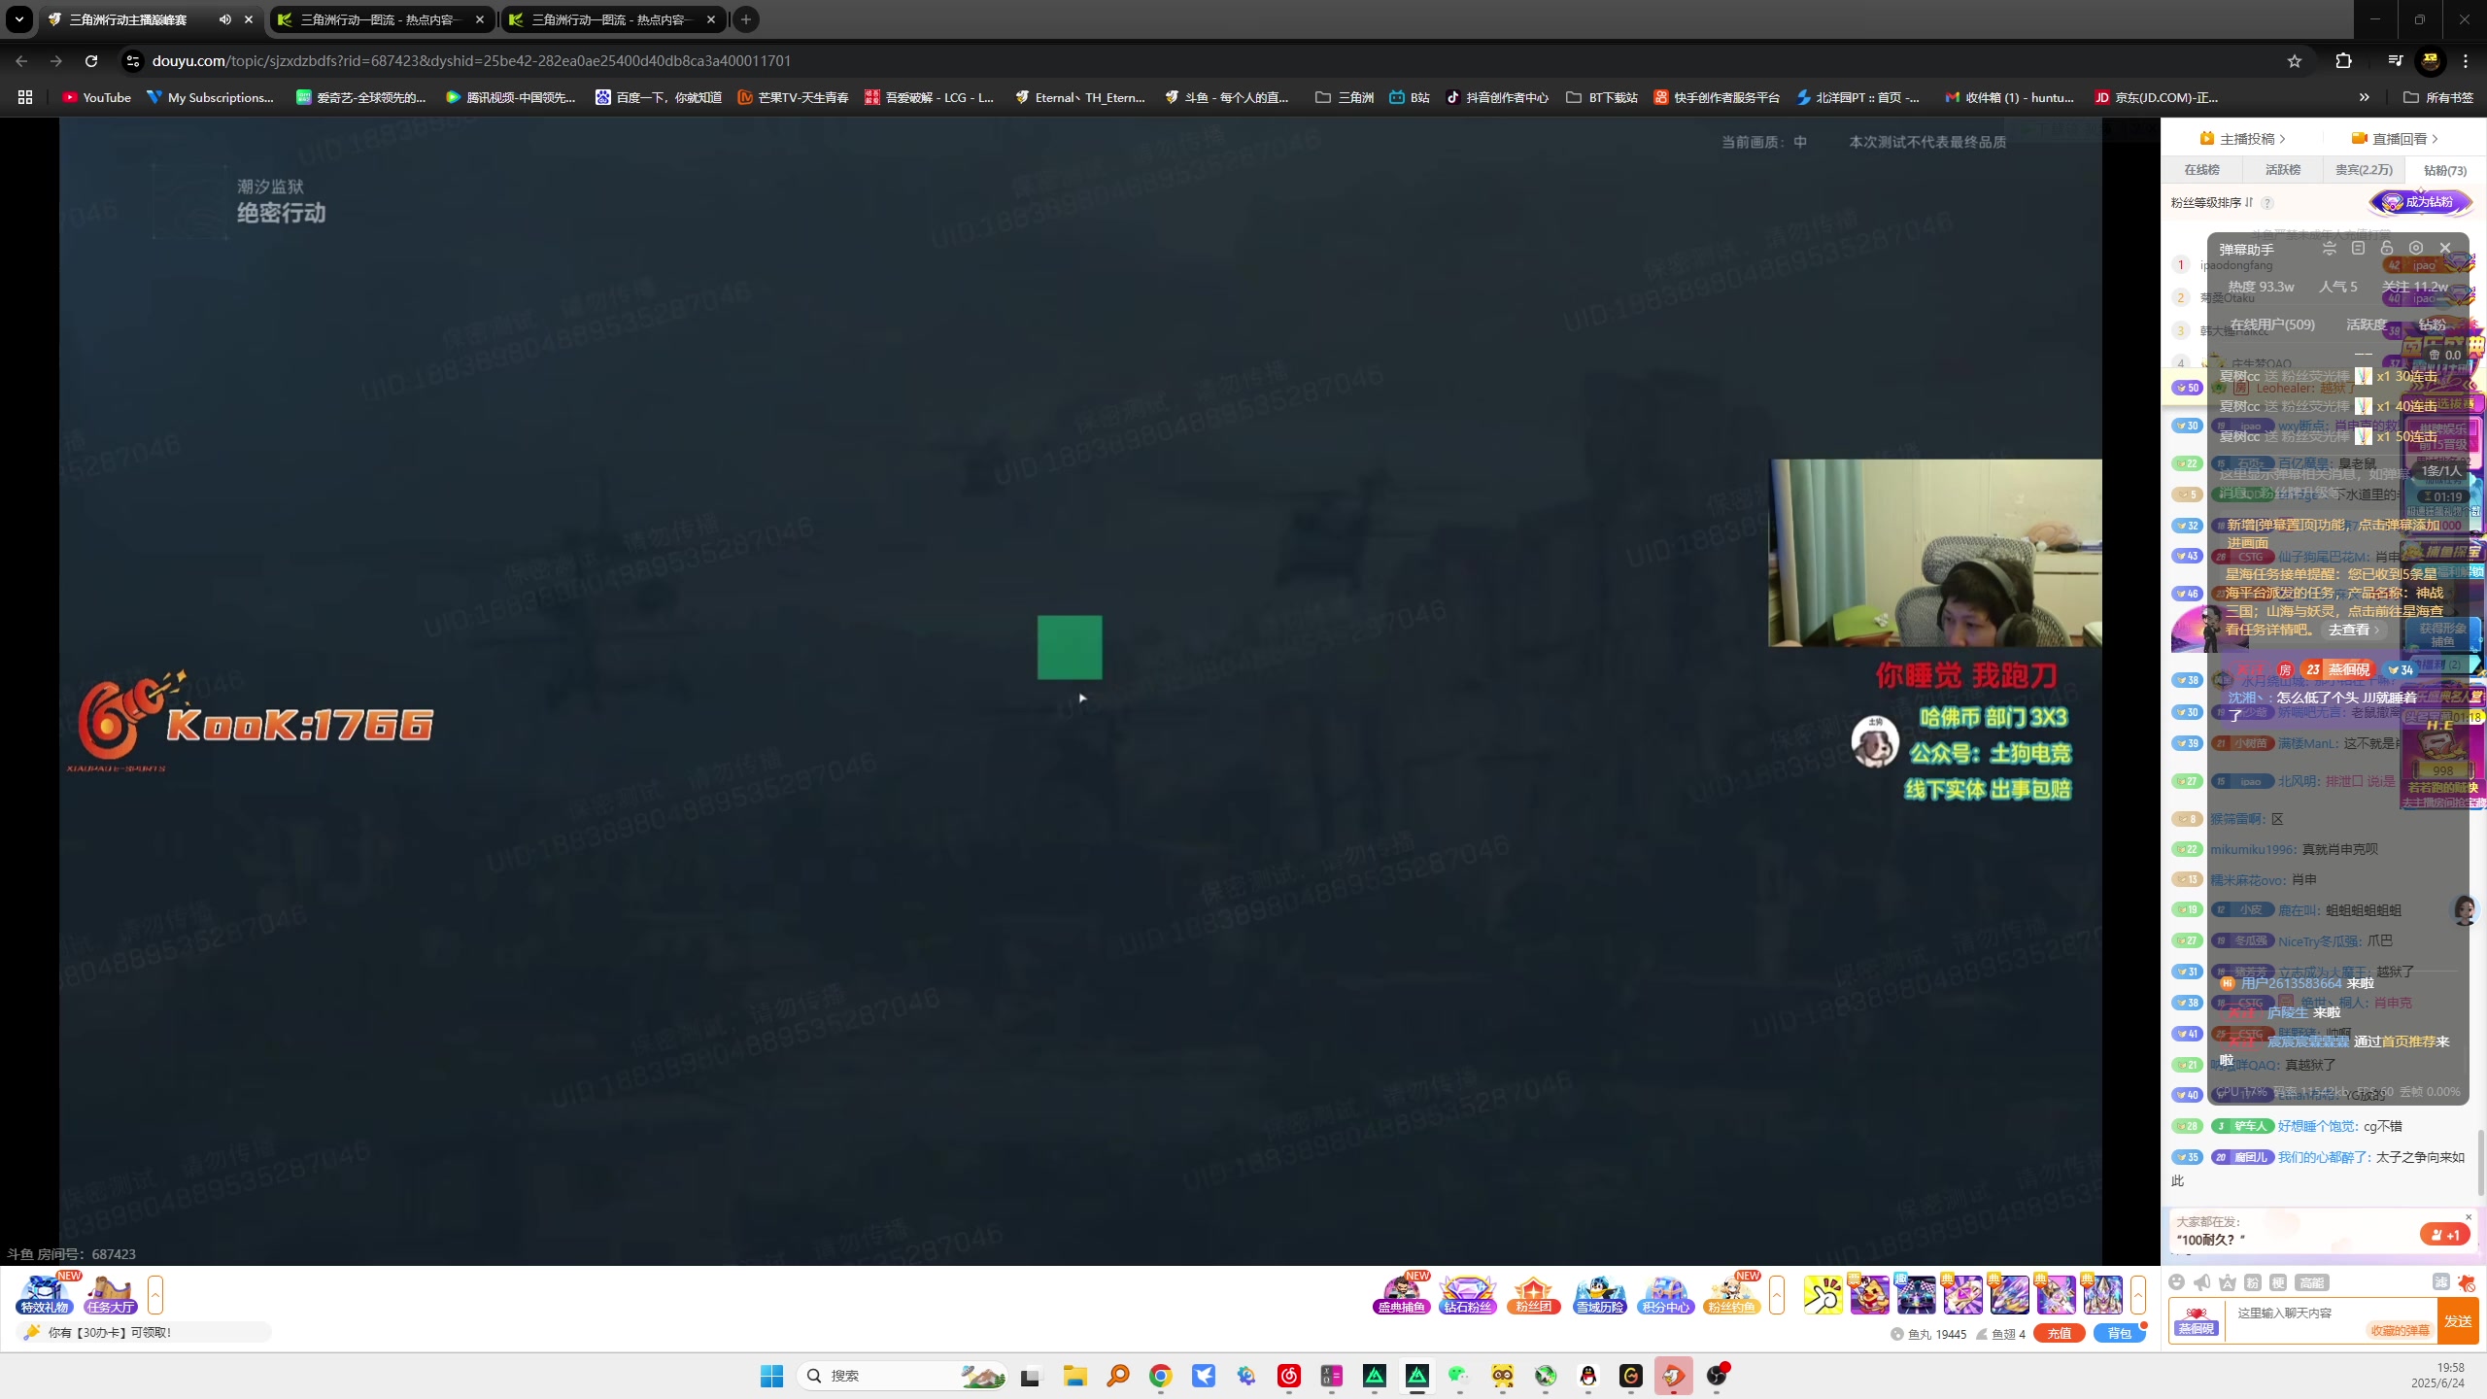Switch to the 在线榜 tab
The height and width of the screenshot is (1399, 2487).
[2201, 170]
